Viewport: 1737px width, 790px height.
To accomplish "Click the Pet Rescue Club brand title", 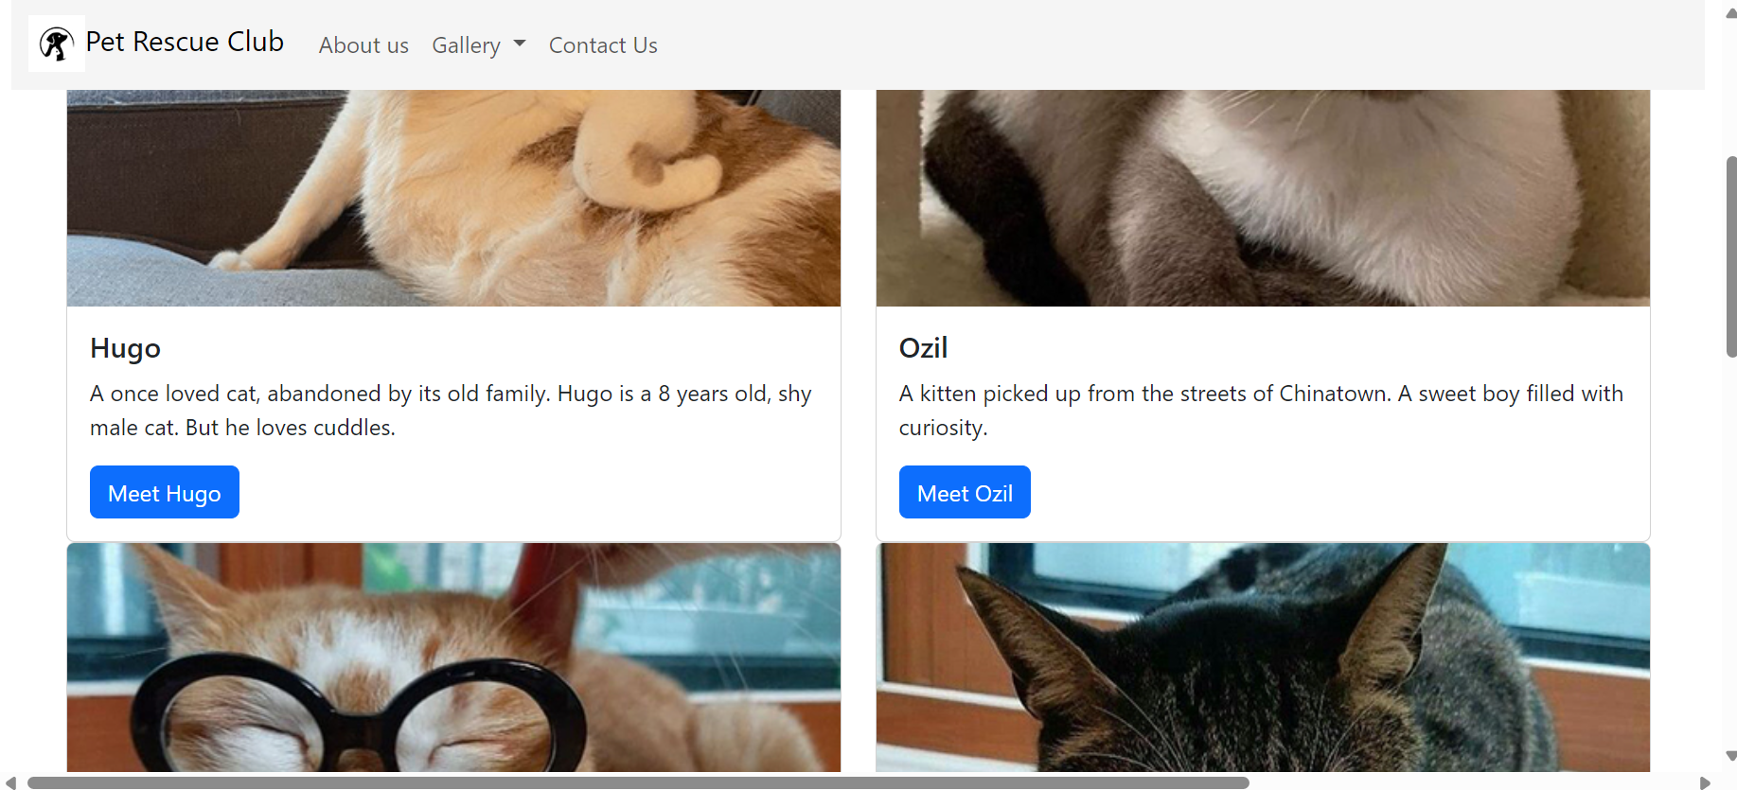I will pos(185,43).
